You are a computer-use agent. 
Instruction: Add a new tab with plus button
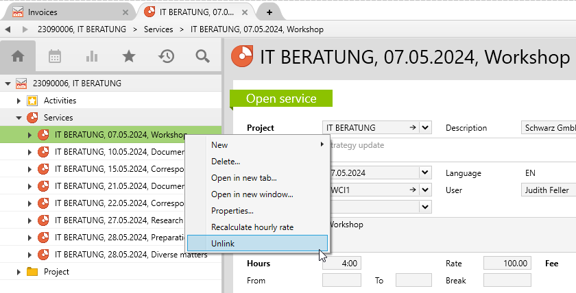tap(269, 12)
